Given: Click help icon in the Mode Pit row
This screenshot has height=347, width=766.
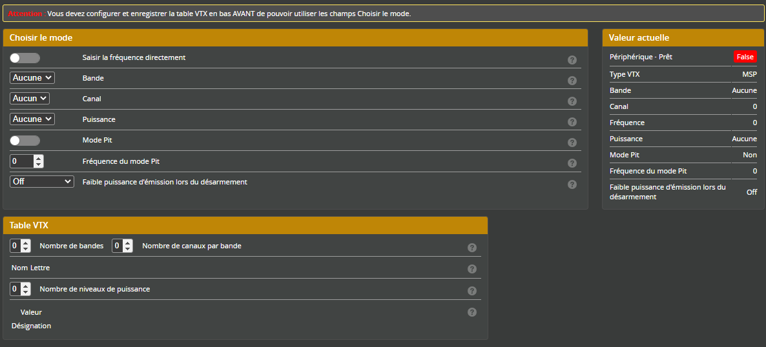Looking at the screenshot, I should [x=572, y=143].
